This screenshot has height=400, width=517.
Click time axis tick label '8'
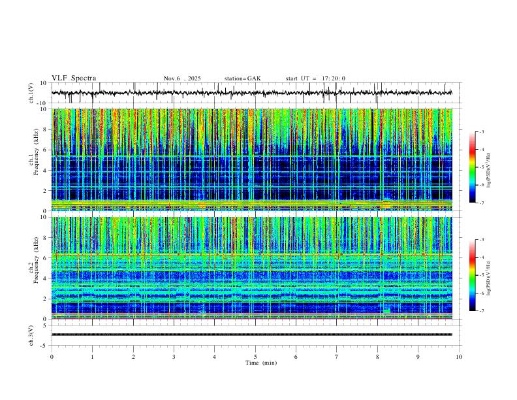(x=377, y=357)
